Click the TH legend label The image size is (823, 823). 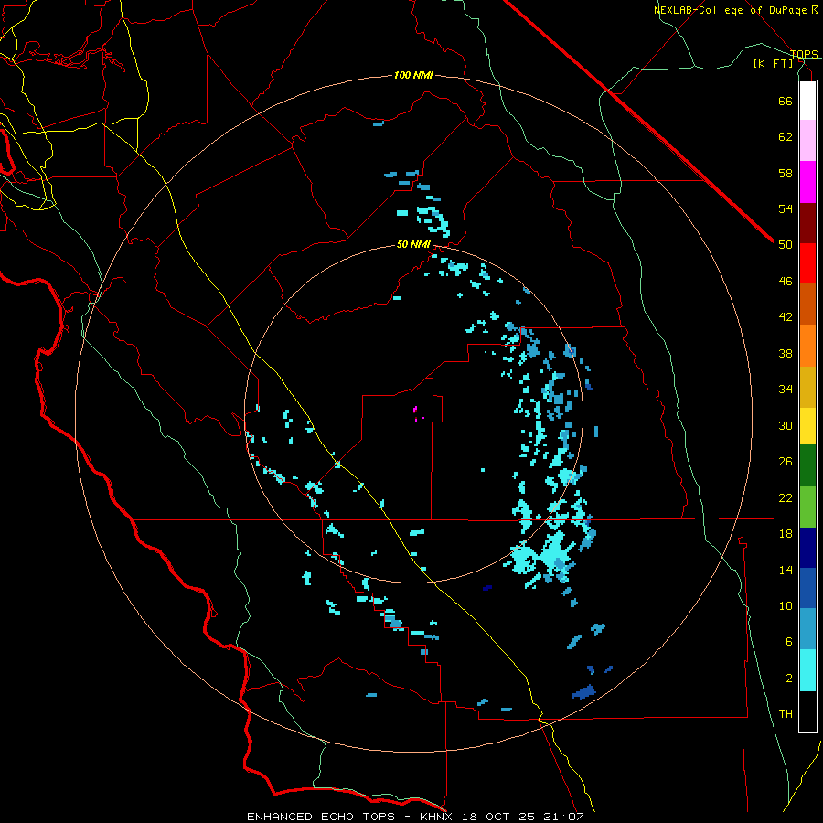tap(786, 714)
